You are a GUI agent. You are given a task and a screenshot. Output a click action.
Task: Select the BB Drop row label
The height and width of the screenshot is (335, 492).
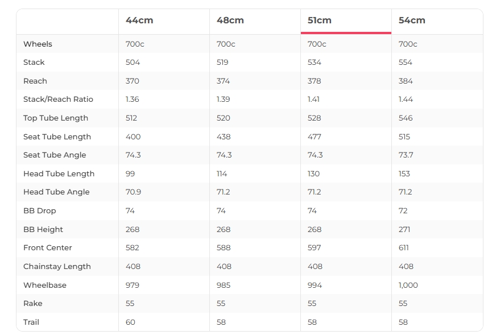pyautogui.click(x=40, y=211)
